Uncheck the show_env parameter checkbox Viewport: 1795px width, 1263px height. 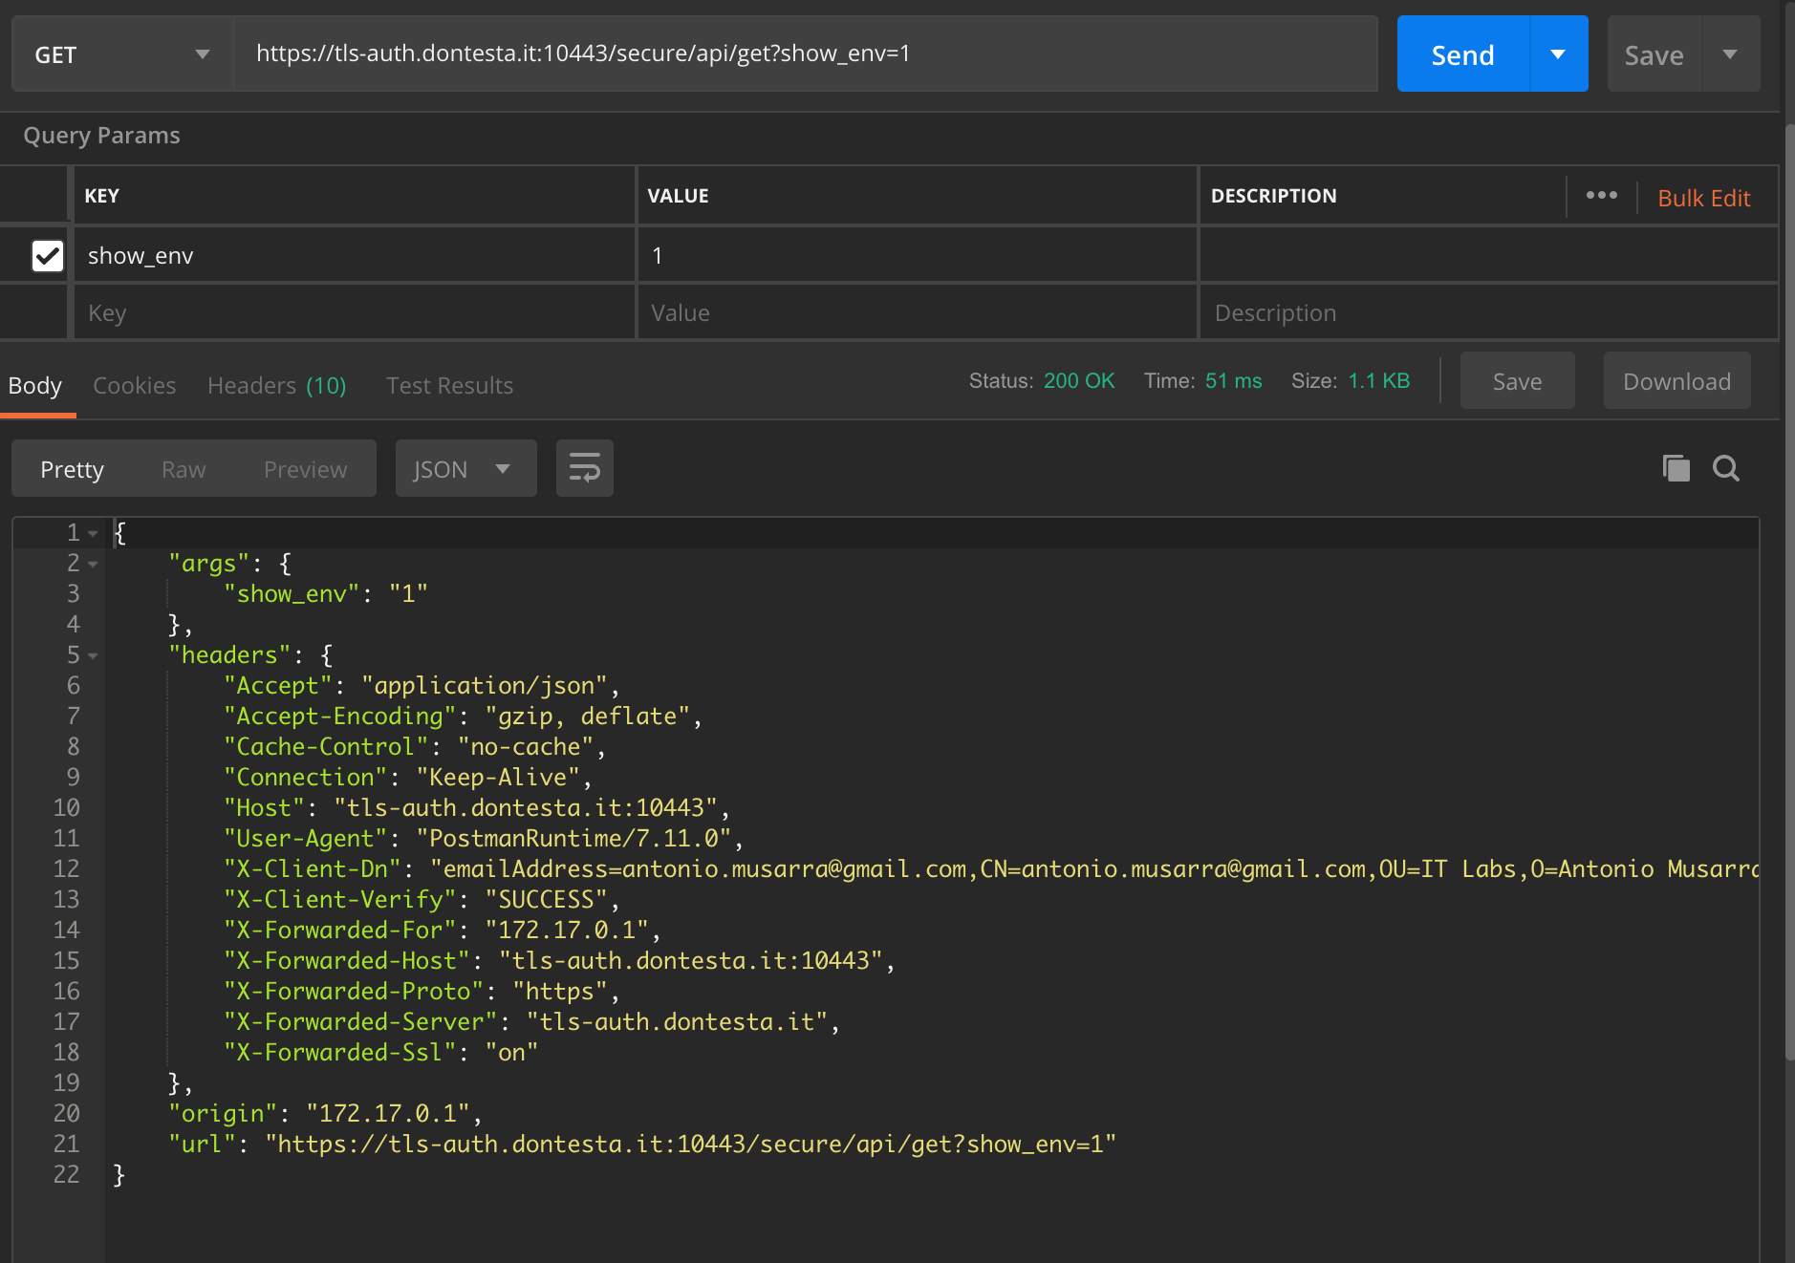(48, 255)
